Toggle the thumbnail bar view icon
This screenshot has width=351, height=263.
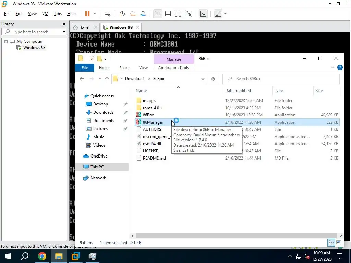[x=168, y=14]
